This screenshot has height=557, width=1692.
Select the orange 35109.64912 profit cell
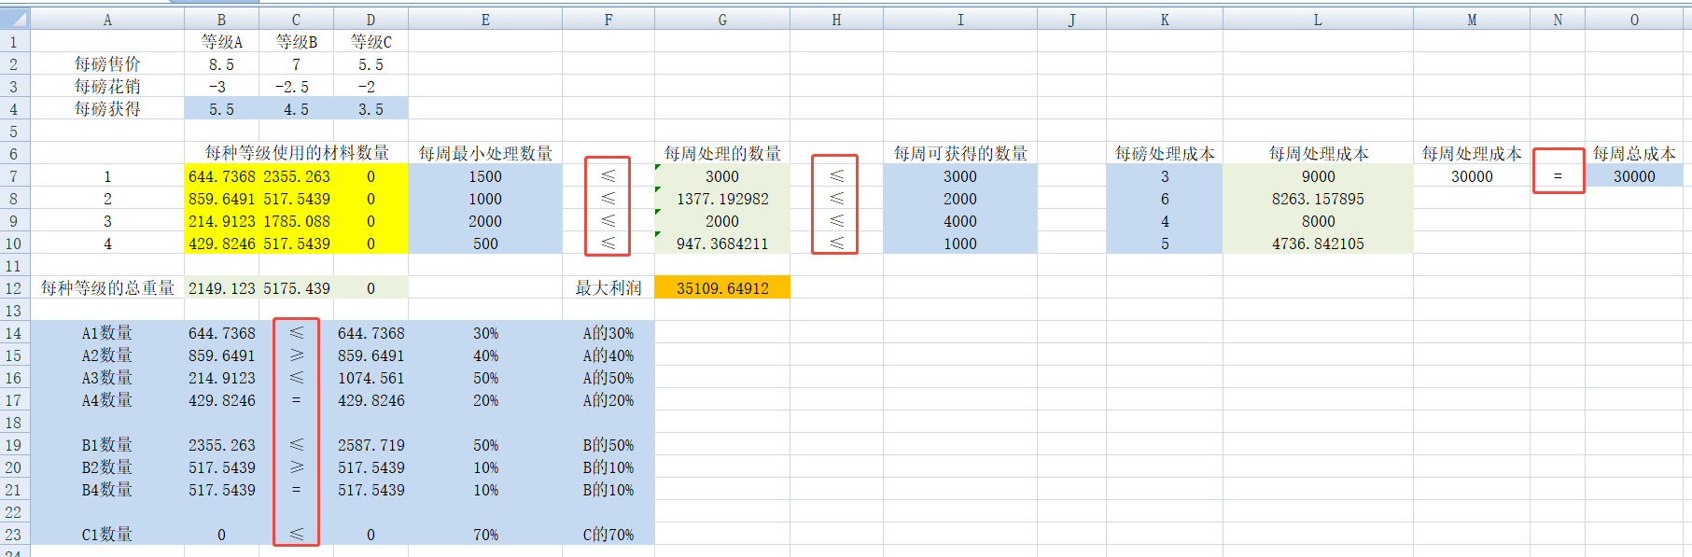[722, 288]
